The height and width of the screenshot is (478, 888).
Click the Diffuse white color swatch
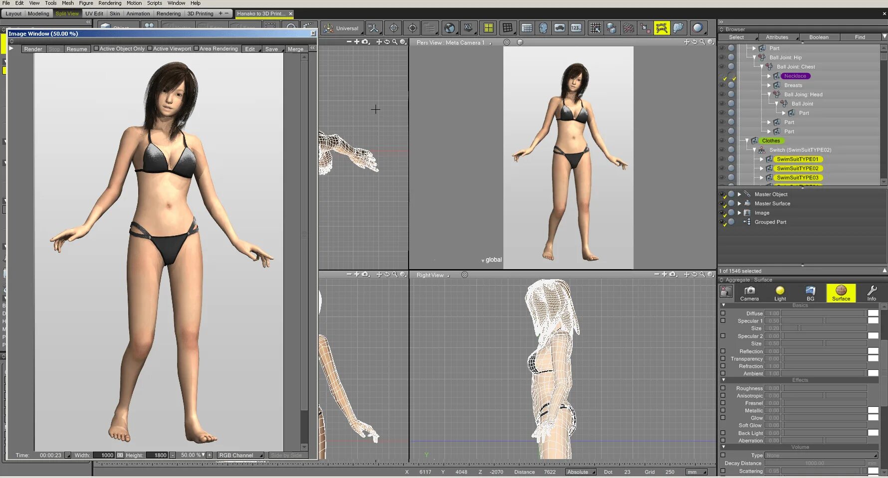tap(873, 313)
